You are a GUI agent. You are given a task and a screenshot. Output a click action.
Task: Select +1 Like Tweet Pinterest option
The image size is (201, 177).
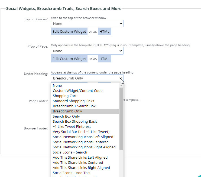(72, 127)
